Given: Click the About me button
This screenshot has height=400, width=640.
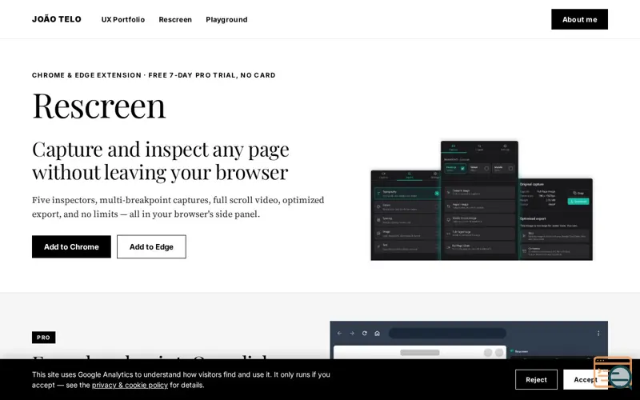Looking at the screenshot, I should point(579,19).
